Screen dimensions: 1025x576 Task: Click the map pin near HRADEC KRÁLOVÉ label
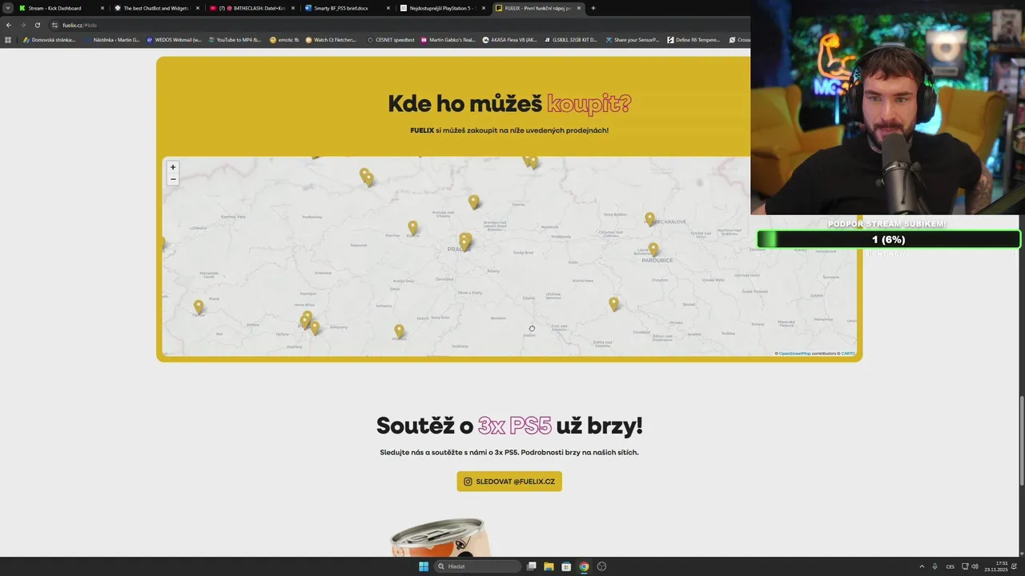650,218
